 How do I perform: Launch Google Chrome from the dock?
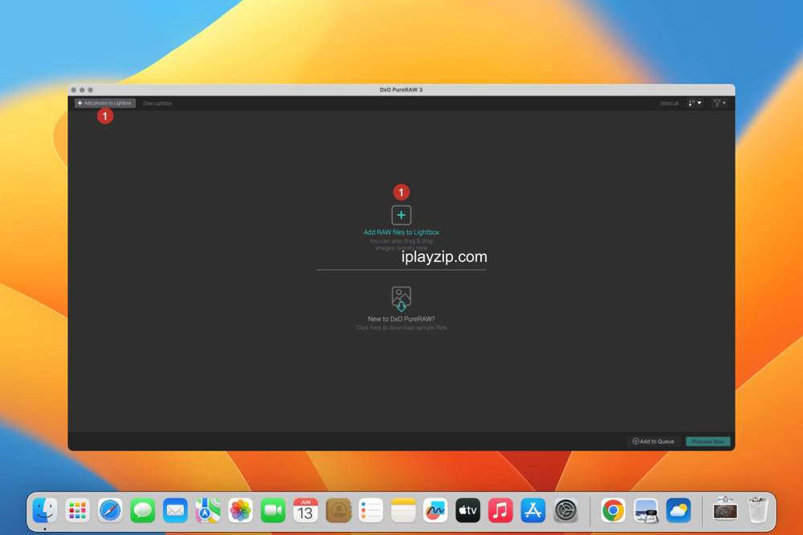613,510
